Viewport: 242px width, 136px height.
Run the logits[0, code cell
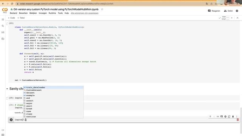click(x=11, y=120)
